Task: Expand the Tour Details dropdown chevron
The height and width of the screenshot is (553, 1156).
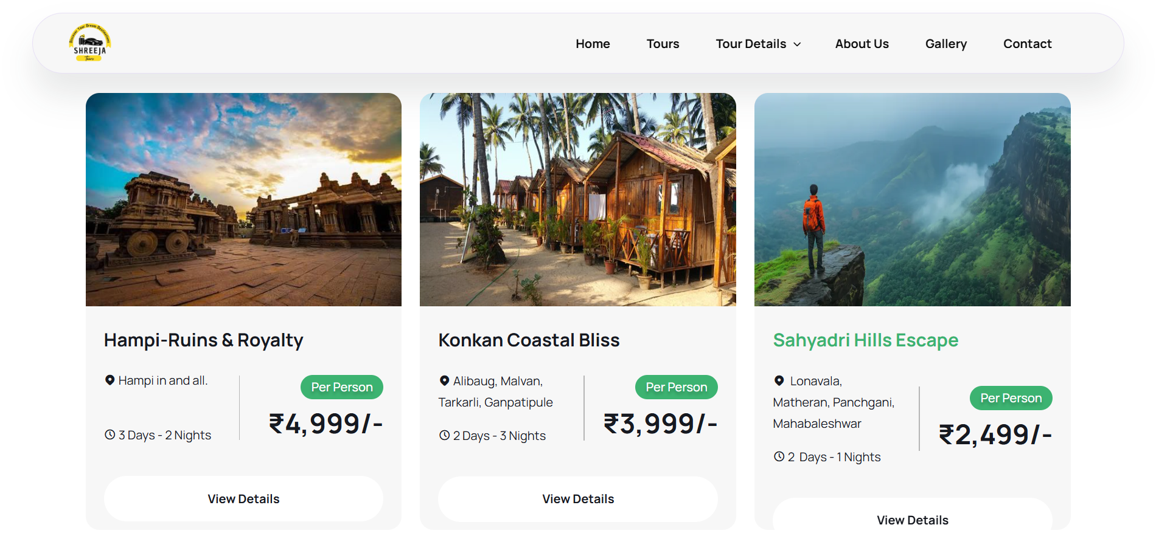Action: (x=797, y=44)
